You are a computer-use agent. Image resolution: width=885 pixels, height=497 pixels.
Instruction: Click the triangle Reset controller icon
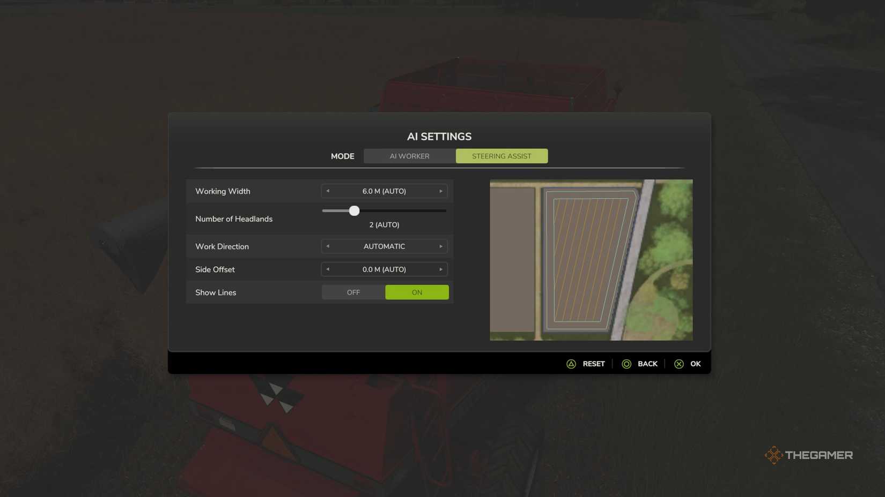[571, 364]
